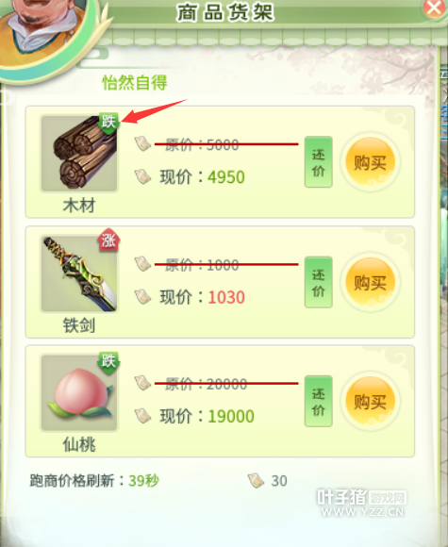The image size is (448, 547).
Task: Buy wood with the 购买 button
Action: point(370,162)
